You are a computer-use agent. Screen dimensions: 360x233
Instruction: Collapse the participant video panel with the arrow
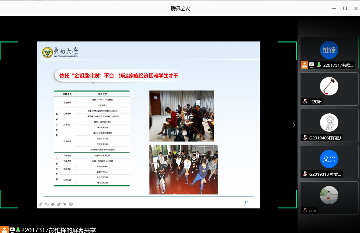(x=294, y=125)
